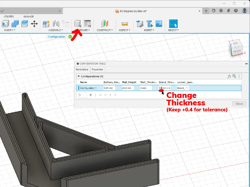Click the dimmed Bill of Materials icon
This screenshot has width=250, height=187.
[x=66, y=24]
